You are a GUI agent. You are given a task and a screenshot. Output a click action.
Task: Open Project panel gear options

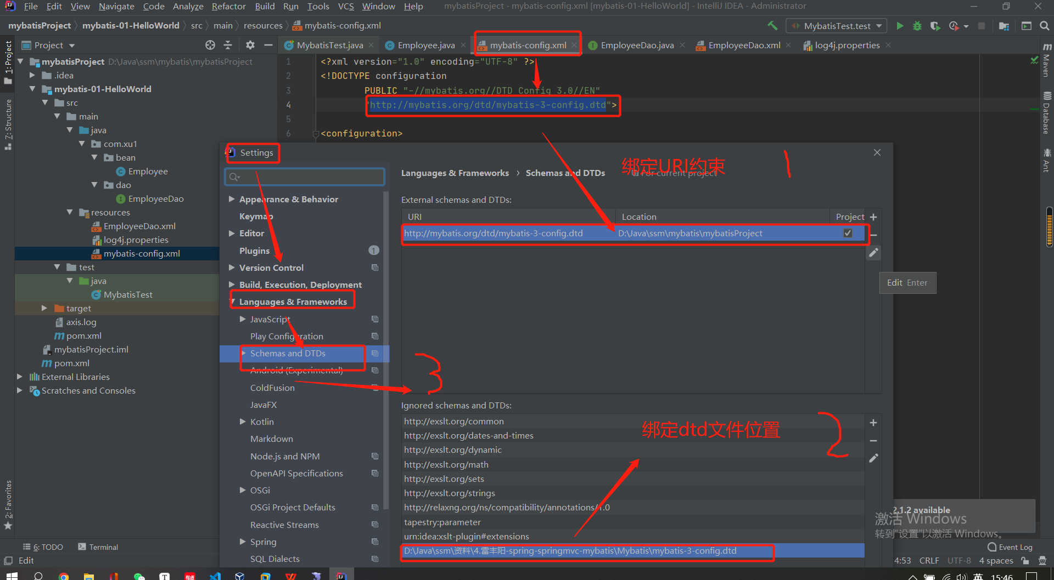[x=250, y=45]
